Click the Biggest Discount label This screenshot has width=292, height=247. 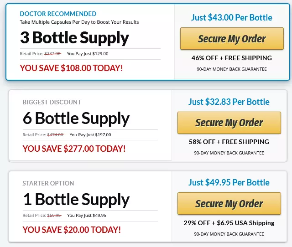pyautogui.click(x=52, y=102)
